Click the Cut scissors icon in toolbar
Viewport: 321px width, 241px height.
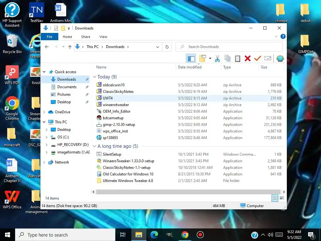click(x=217, y=58)
